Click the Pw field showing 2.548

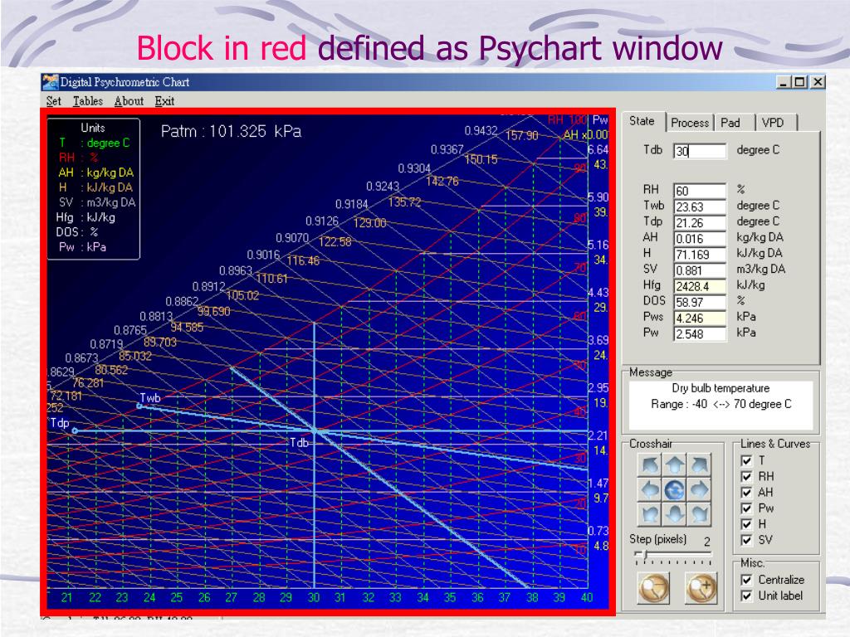click(x=700, y=333)
